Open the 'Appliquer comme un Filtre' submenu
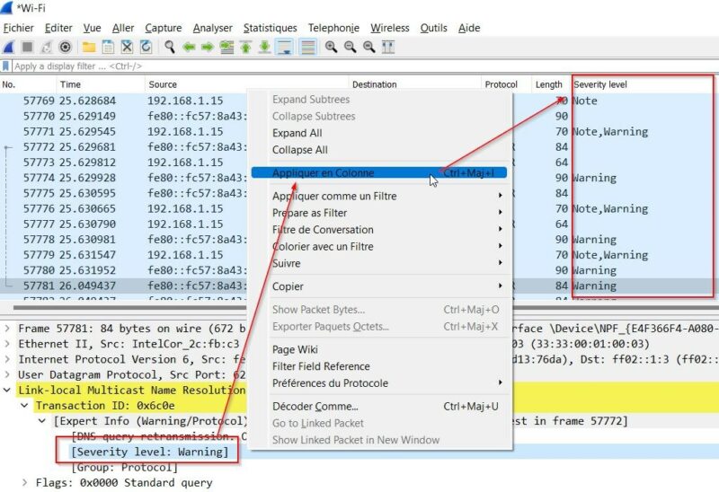Viewport: 719px width, 492px height. [x=333, y=196]
